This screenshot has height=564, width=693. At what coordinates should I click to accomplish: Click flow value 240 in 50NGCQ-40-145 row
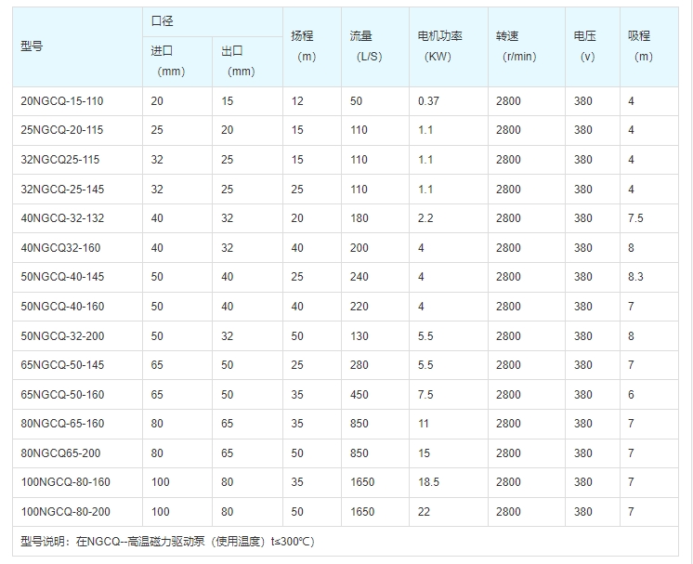(359, 277)
